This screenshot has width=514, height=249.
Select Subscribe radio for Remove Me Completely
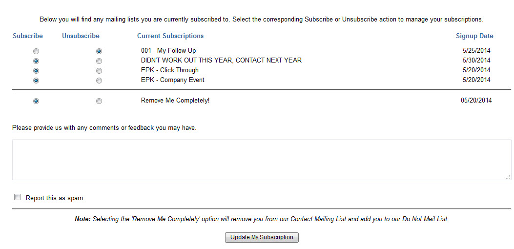[36, 101]
